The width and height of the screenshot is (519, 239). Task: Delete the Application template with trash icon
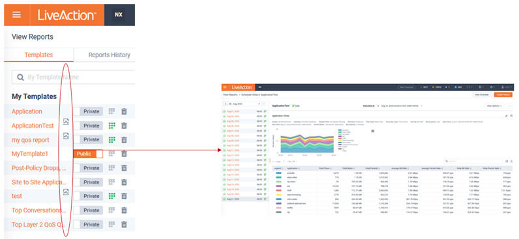click(x=124, y=111)
